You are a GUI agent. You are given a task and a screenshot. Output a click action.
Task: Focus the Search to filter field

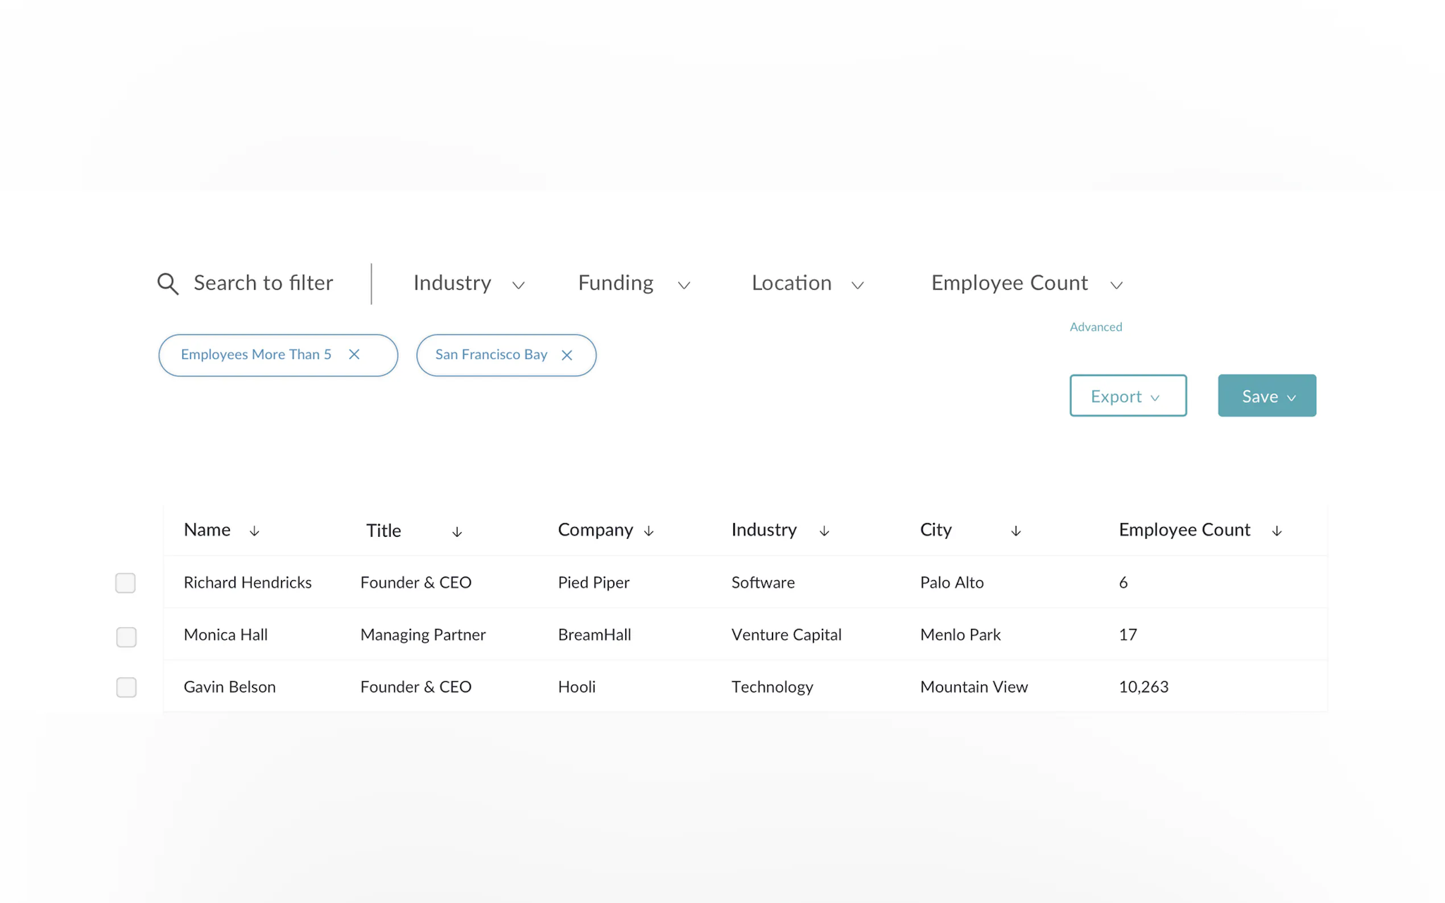[263, 284]
